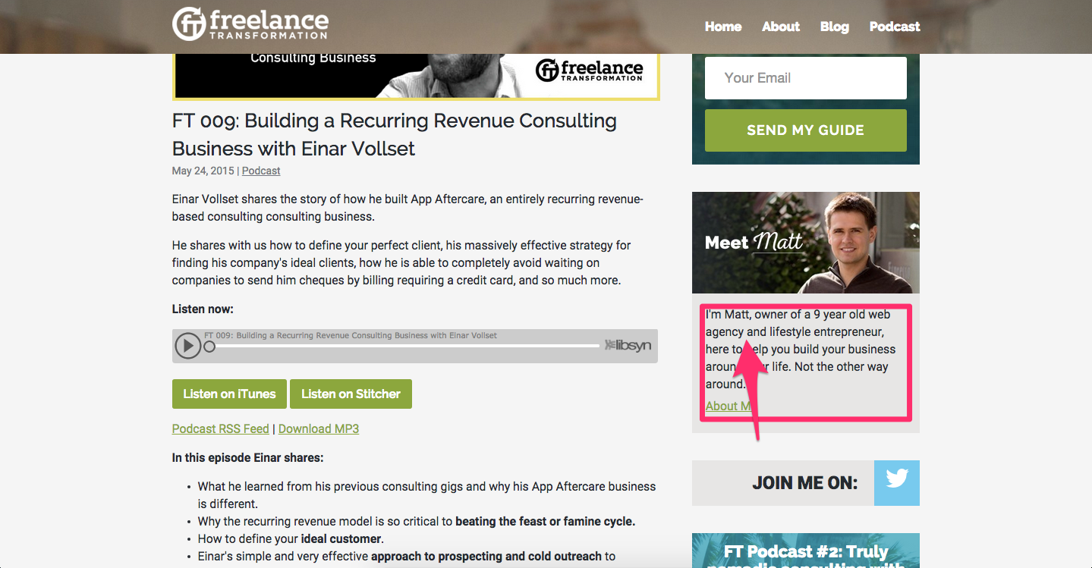Click the episode title text inside audio player
1092x568 pixels.
pyautogui.click(x=351, y=335)
